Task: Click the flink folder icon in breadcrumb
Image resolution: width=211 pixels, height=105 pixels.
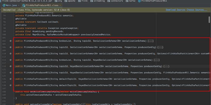Action: (x=79, y=1)
